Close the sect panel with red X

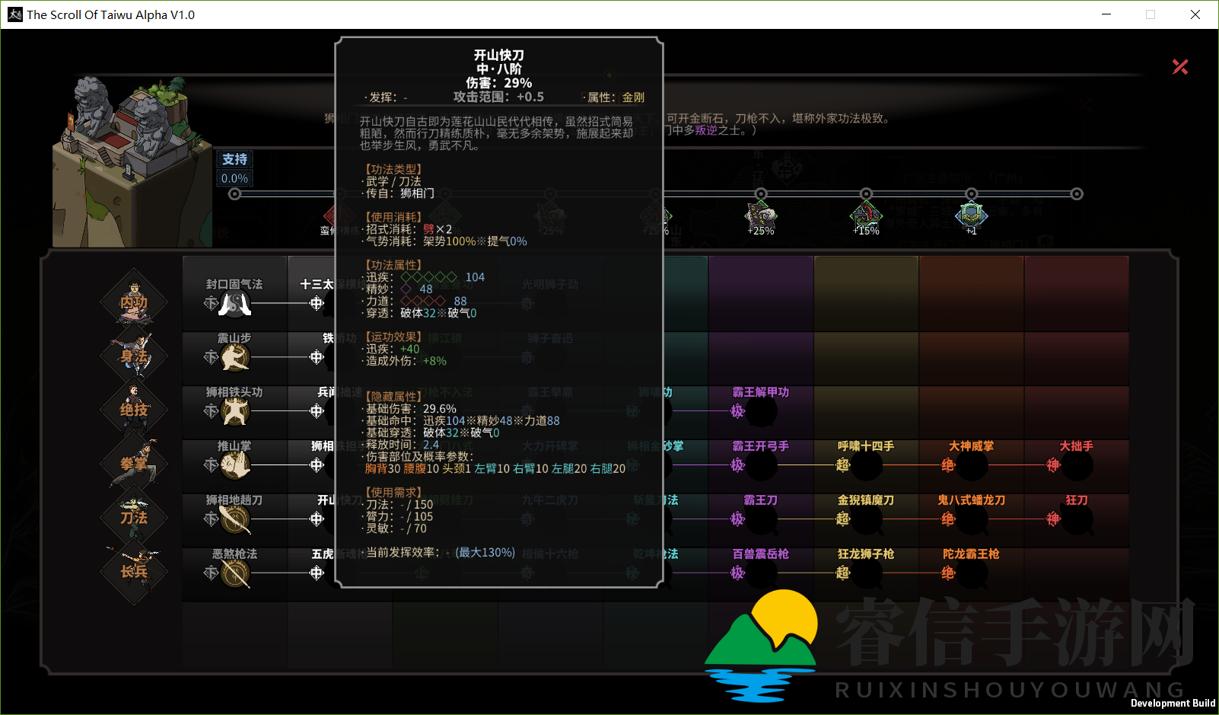[1180, 67]
